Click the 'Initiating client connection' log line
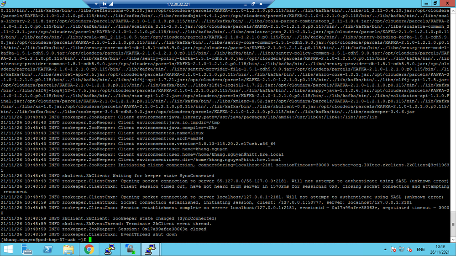The image size is (456, 256). click(x=225, y=168)
